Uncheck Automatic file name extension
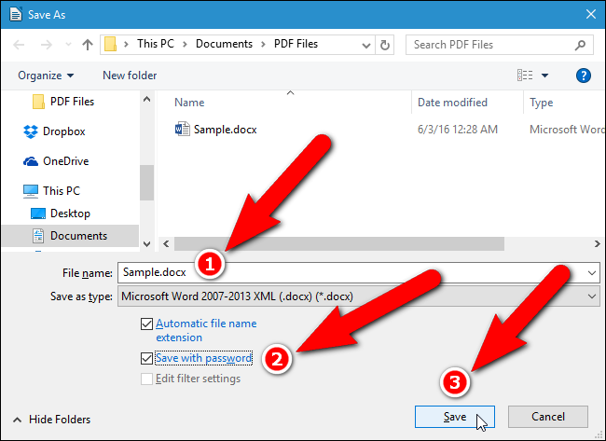This screenshot has width=606, height=441. [146, 324]
